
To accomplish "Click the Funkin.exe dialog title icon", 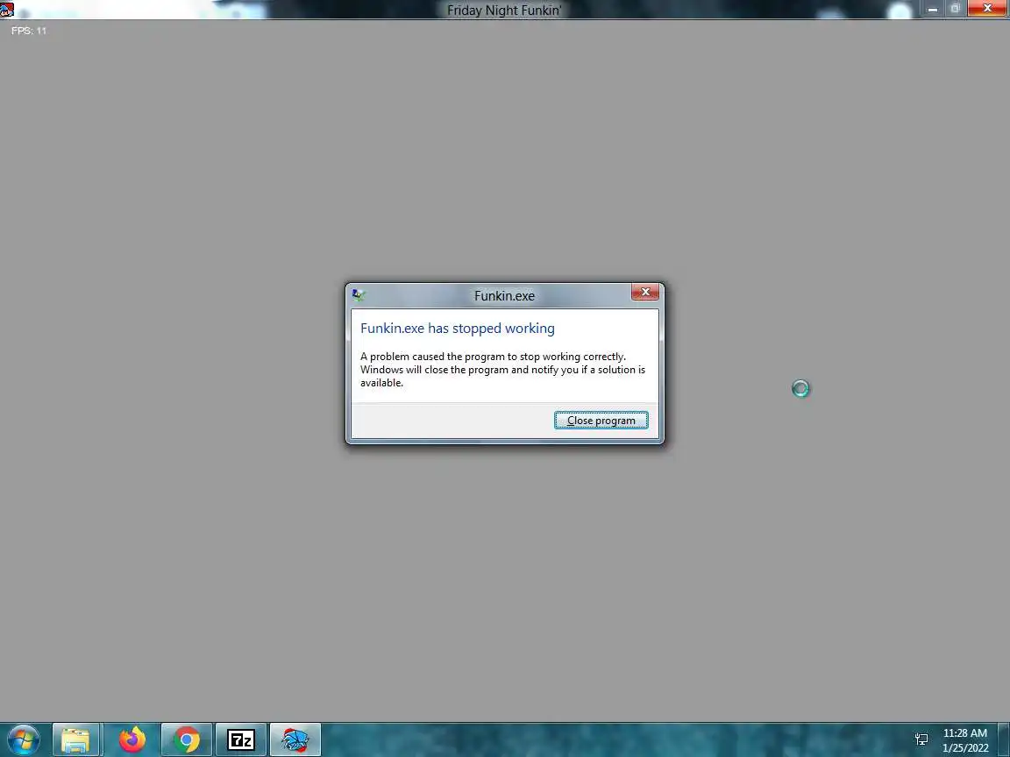I will coord(358,295).
